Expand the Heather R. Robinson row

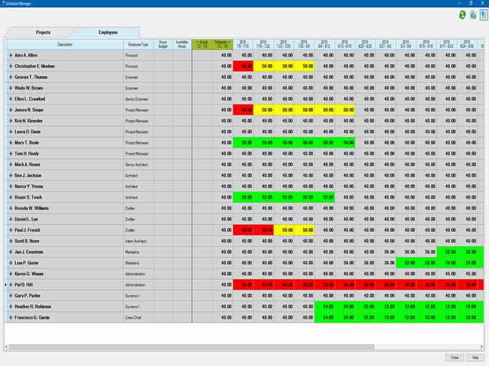point(10,307)
